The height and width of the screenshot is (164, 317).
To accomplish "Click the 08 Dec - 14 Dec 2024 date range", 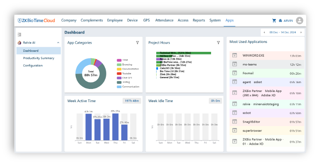I will tap(282, 32).
